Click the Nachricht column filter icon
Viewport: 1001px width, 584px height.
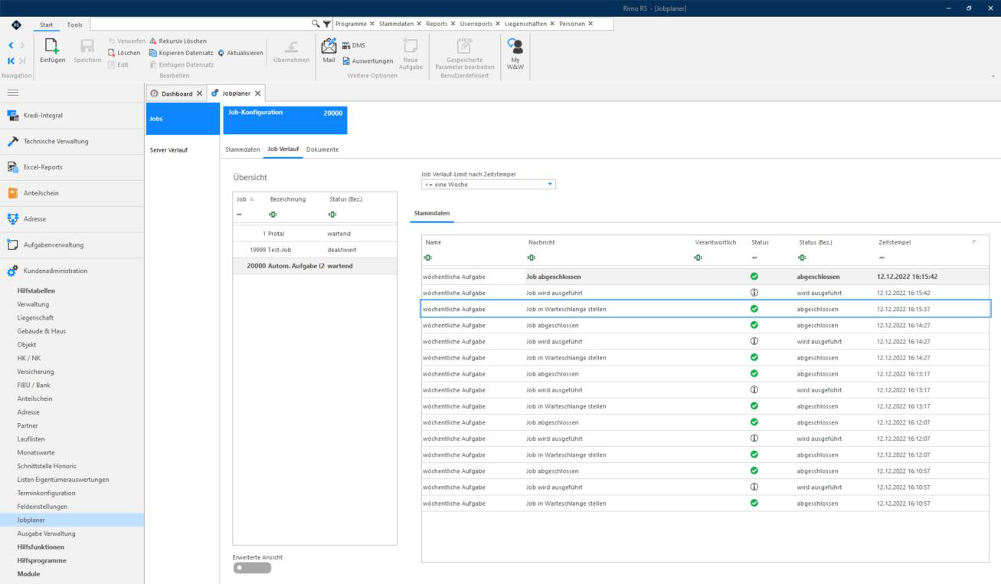531,258
